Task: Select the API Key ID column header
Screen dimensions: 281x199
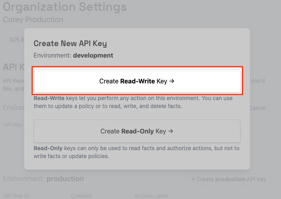Action: (16, 196)
